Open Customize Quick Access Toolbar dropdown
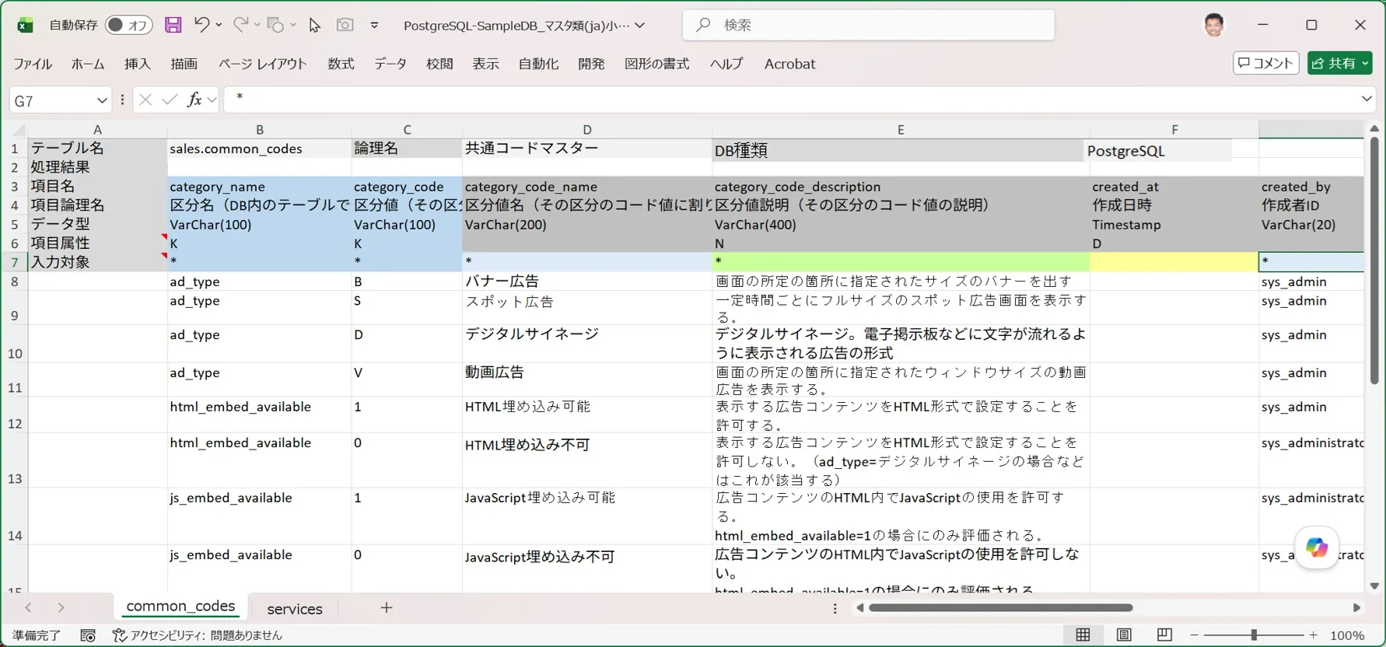The image size is (1386, 647). point(374,25)
